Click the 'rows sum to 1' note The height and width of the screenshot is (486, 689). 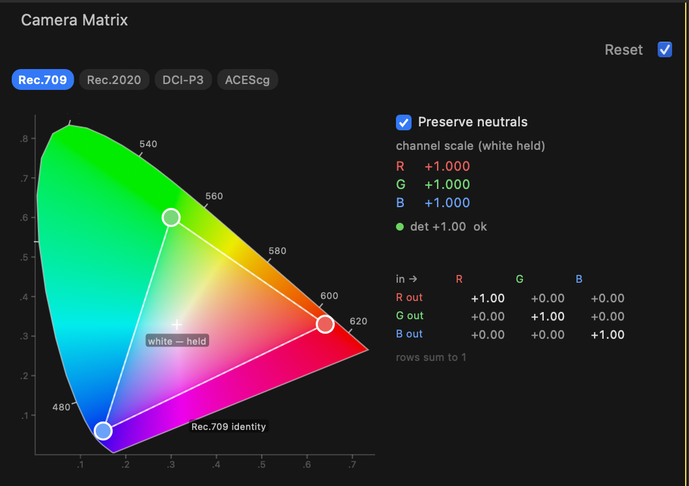(431, 357)
